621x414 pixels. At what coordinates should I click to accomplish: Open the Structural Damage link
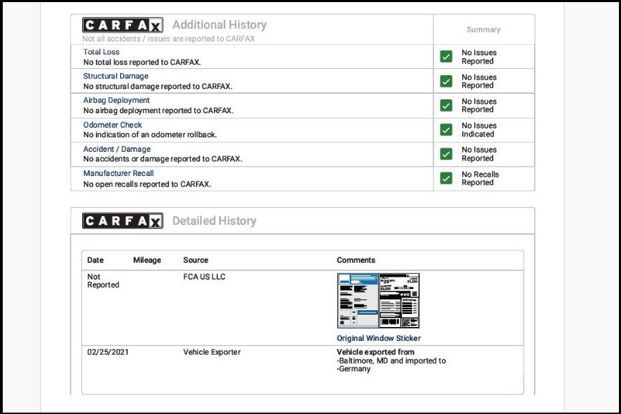point(116,77)
